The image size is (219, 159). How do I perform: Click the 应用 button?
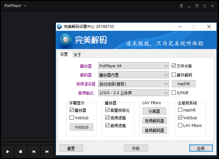(x=201, y=148)
